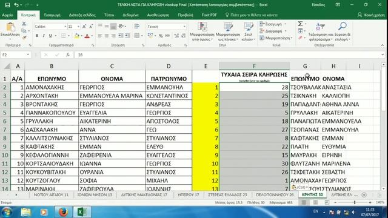Image resolution: width=388 pixels, height=218 pixels.
Task: Use the Format Painter brush
Action: tap(24, 38)
